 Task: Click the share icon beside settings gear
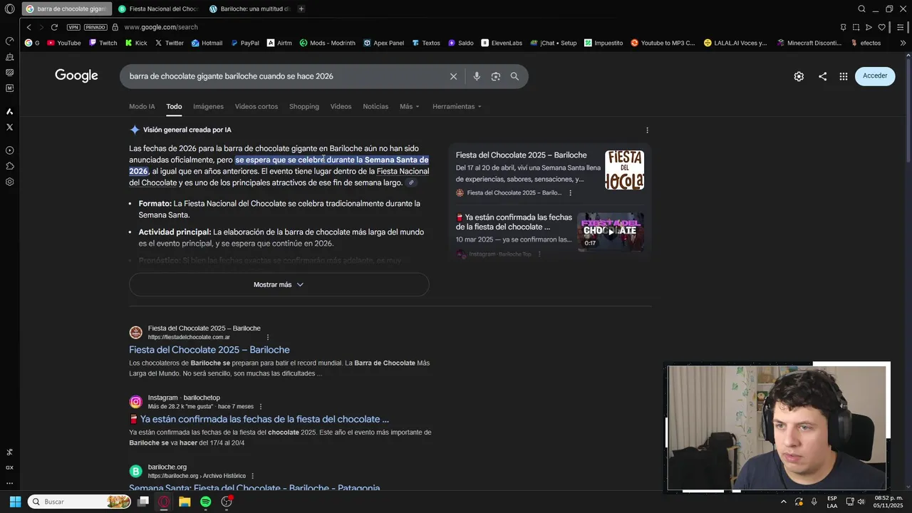(822, 76)
